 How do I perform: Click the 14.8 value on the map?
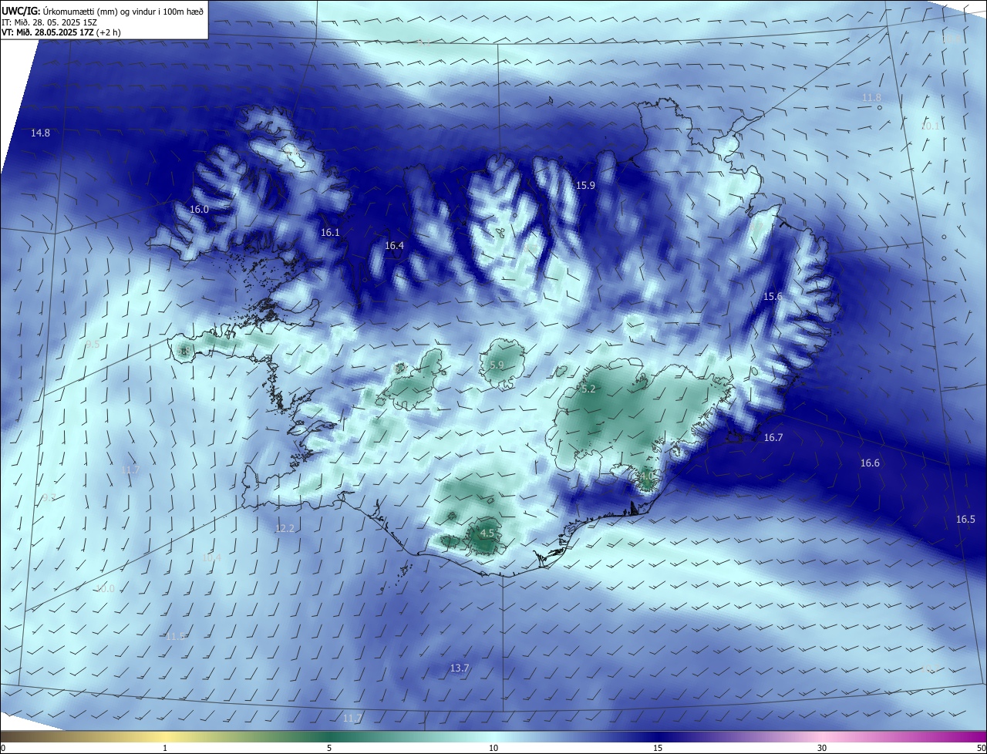(40, 133)
